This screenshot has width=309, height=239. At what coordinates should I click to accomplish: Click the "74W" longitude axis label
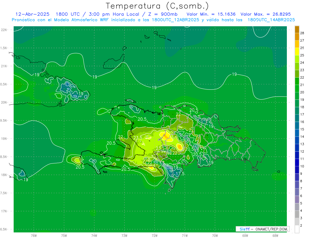94,236
